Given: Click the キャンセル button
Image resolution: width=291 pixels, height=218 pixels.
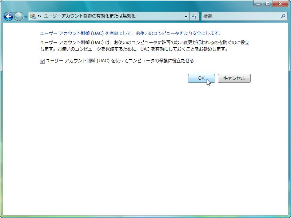Looking at the screenshot, I should 234,78.
